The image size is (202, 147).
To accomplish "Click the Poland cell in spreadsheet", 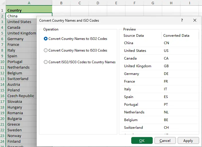I will pyautogui.click(x=21, y=90).
